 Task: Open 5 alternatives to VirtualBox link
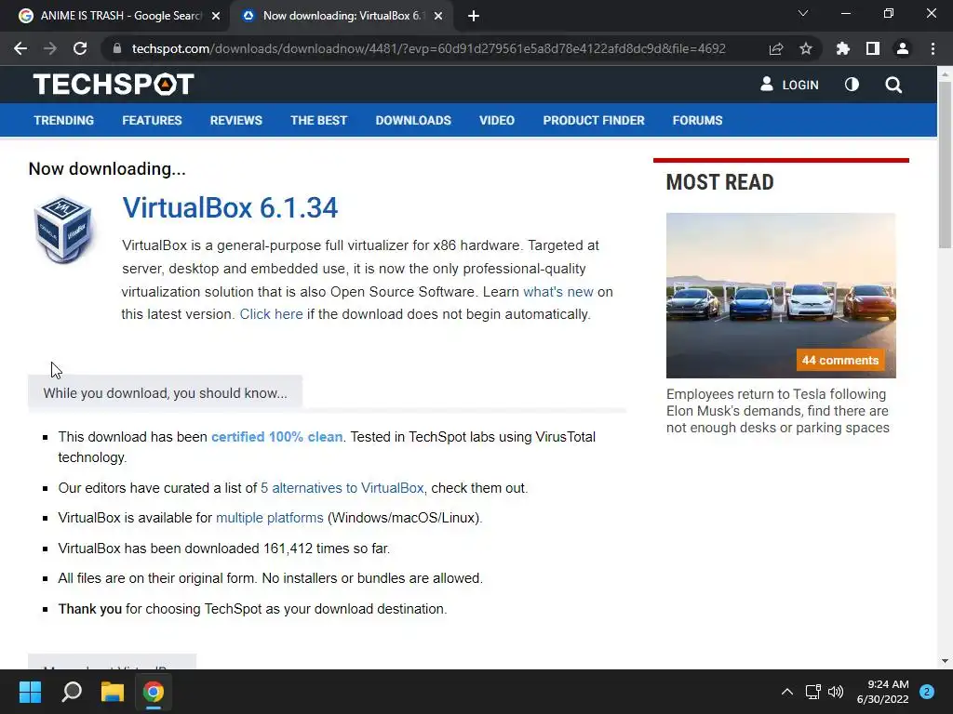342,488
